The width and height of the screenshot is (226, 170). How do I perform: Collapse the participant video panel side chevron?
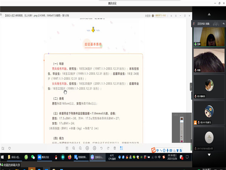(x=191, y=87)
